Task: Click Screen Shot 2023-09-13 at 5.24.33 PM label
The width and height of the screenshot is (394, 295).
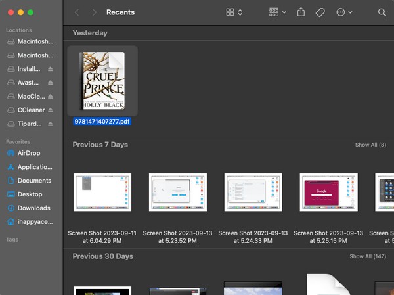Action: [x=253, y=237]
